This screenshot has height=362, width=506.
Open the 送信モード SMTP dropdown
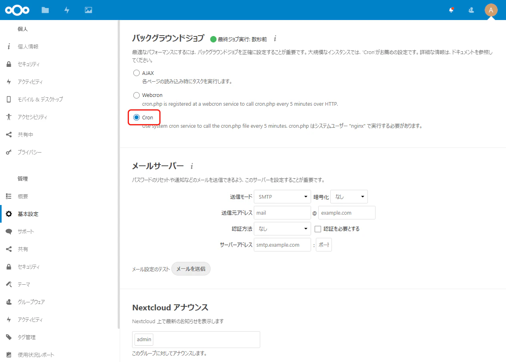283,197
